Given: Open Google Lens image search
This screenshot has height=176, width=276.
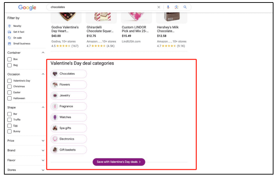Looking at the screenshot, I should click(176, 7).
